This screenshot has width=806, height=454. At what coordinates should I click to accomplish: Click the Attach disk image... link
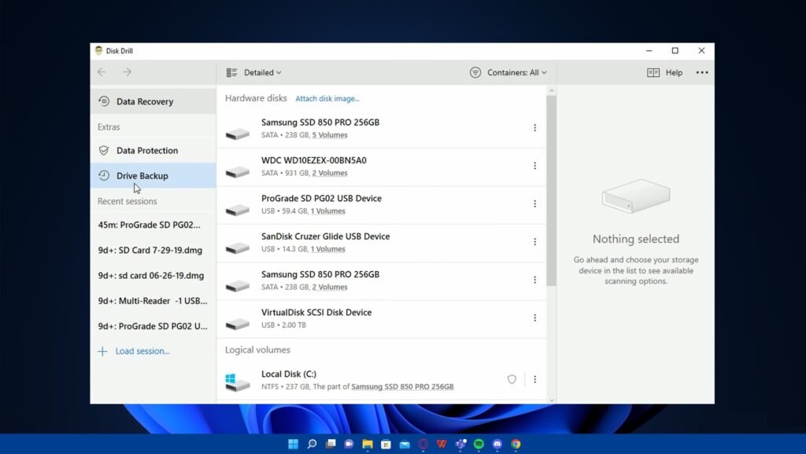pos(327,99)
